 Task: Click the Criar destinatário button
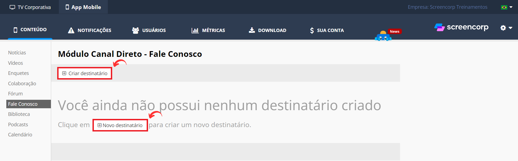coord(85,73)
